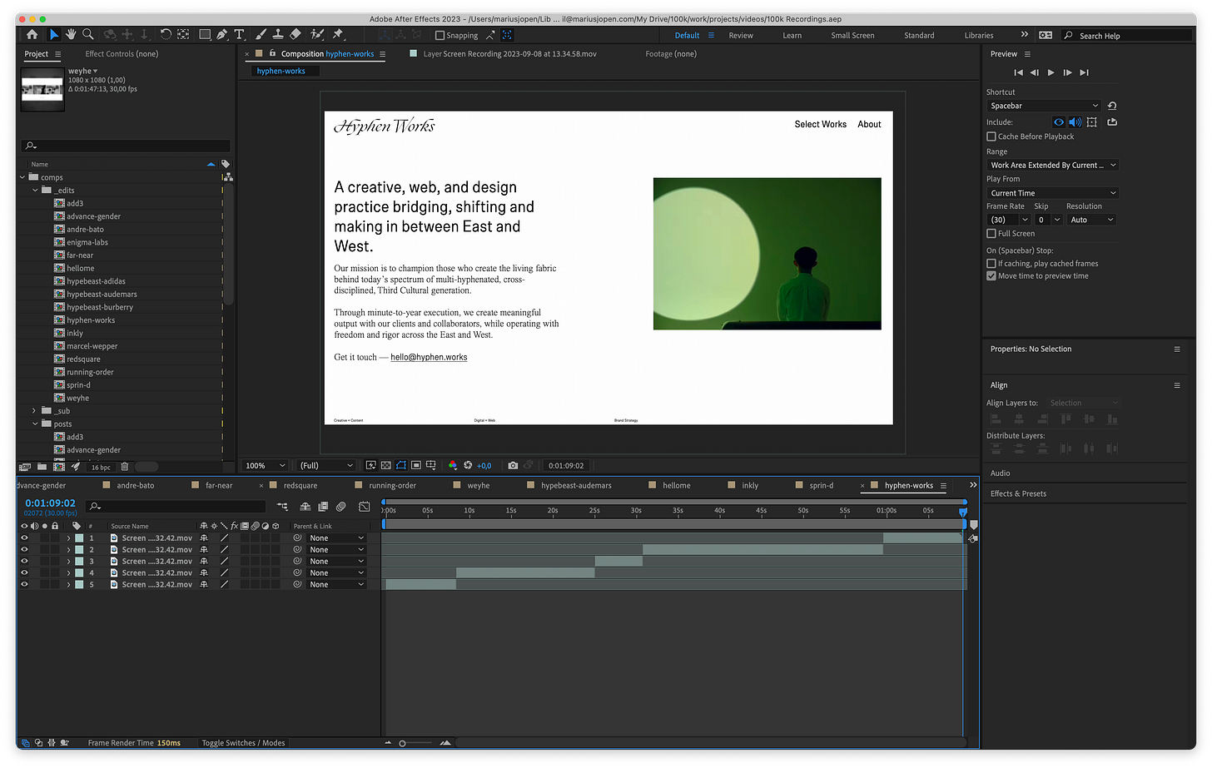The width and height of the screenshot is (1212, 768).
Task: Click the Home icon in toolbar
Action: click(x=32, y=34)
